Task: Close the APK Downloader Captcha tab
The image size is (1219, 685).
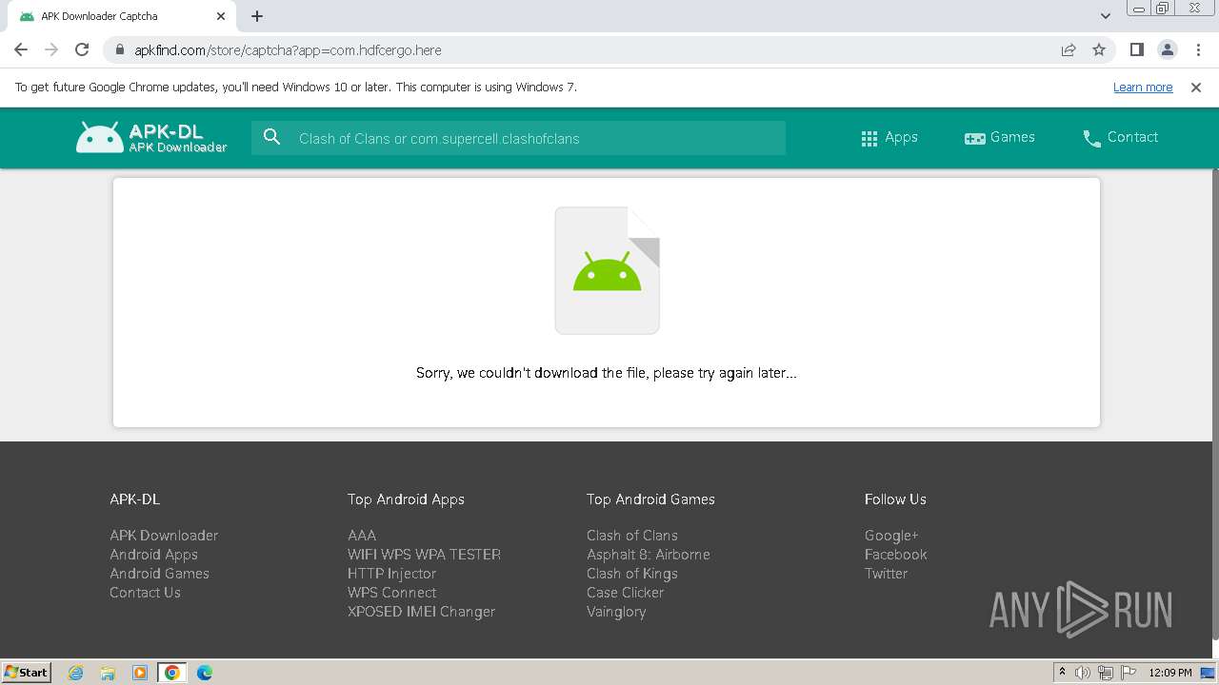Action: click(x=221, y=16)
